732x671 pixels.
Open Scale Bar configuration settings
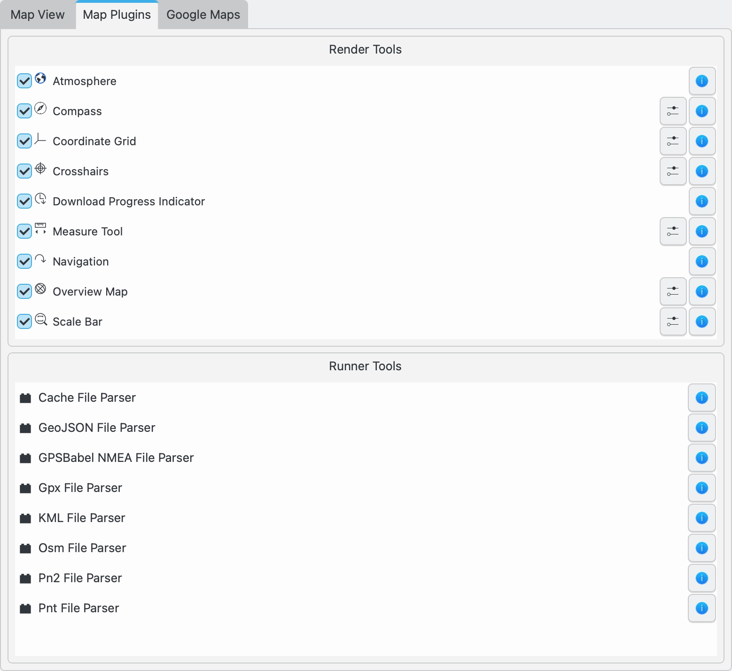[x=673, y=321]
